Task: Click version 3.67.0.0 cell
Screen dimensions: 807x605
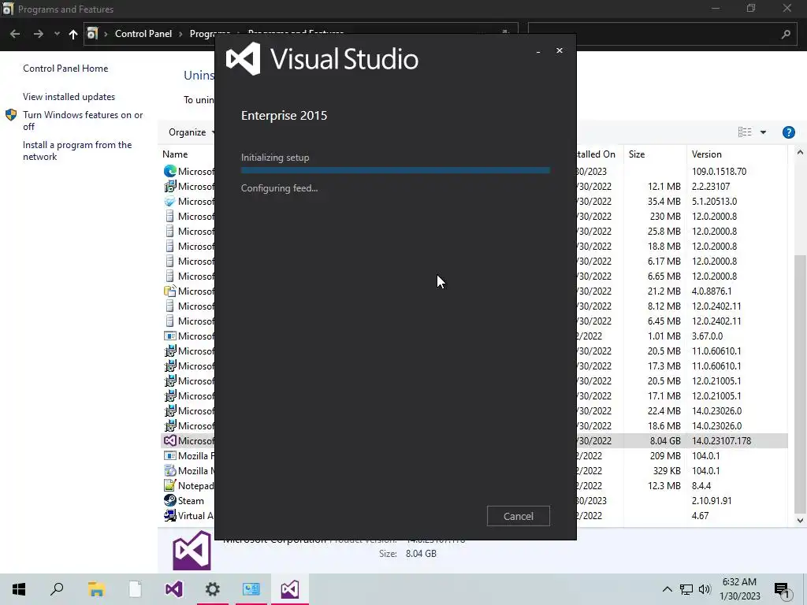Action: [707, 336]
